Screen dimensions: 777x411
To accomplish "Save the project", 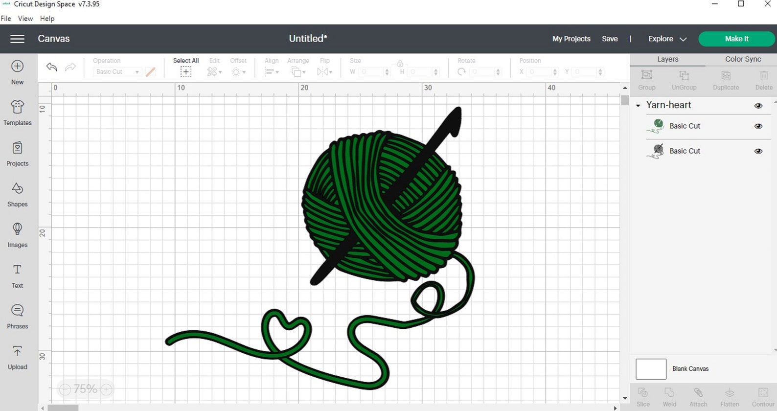I will point(610,39).
